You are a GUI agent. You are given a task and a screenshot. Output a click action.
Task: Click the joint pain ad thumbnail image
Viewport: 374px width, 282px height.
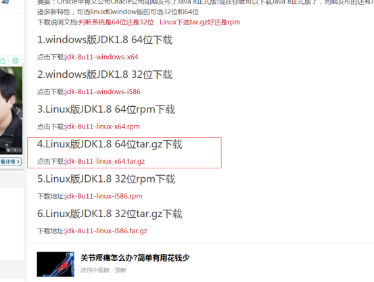55,264
